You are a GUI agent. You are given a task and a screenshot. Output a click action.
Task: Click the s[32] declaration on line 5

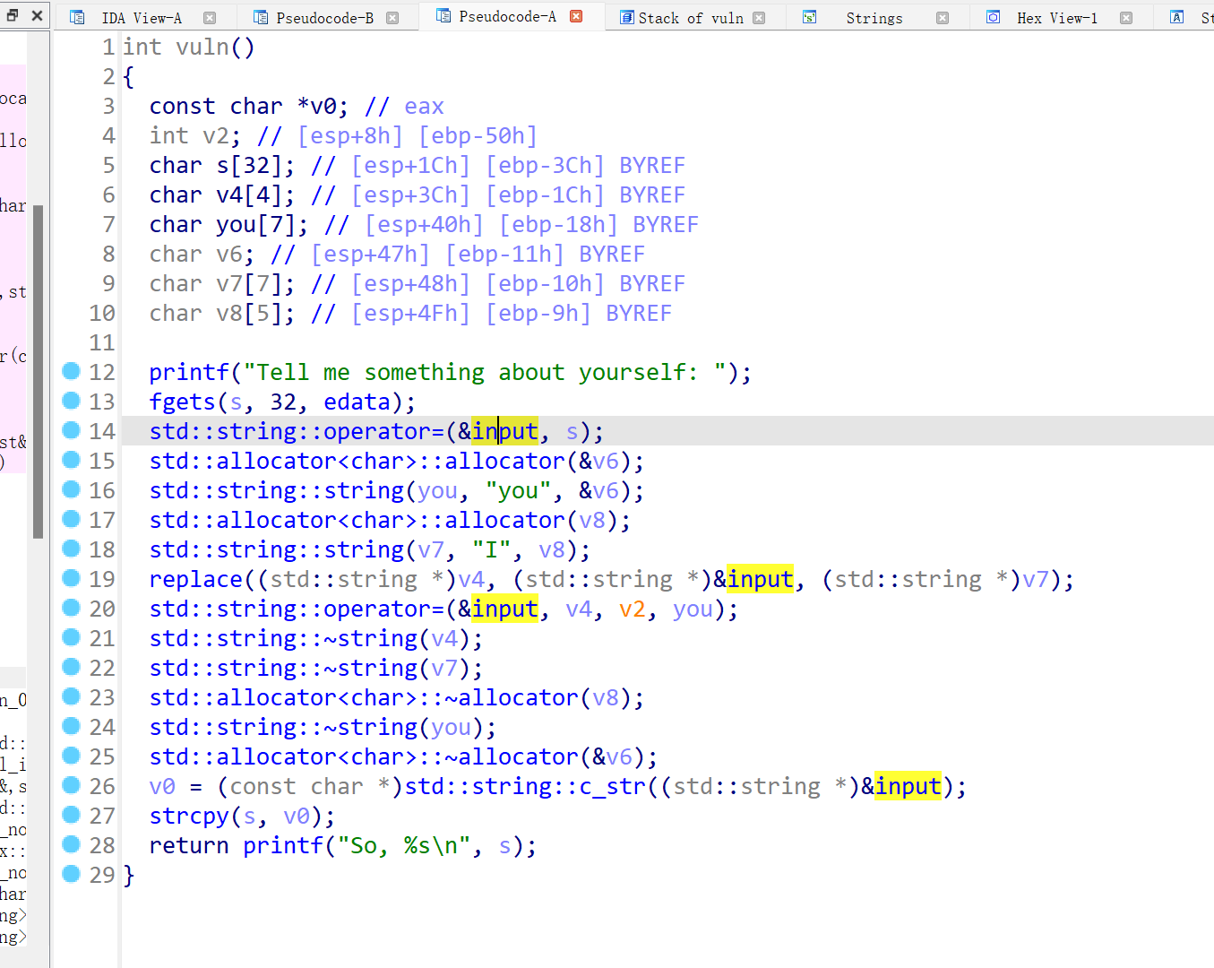pos(255,165)
